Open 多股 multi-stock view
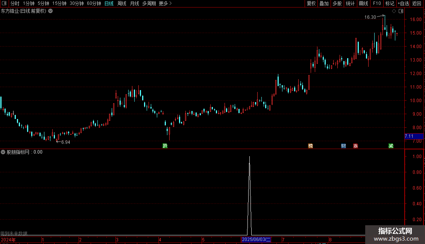Image resolution: width=425 pixels, height=244 pixels. coord(337,3)
